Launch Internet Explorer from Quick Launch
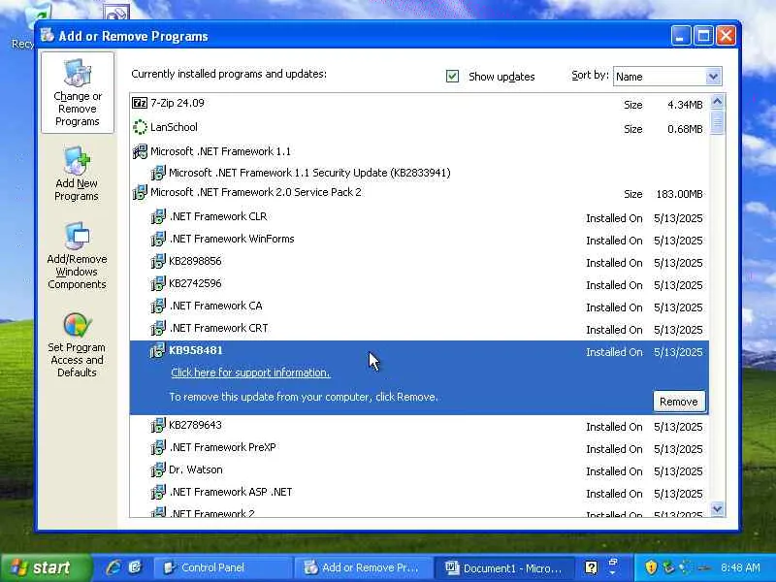The image size is (776, 582). point(113,567)
